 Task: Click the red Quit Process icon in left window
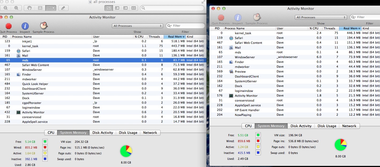[9, 26]
